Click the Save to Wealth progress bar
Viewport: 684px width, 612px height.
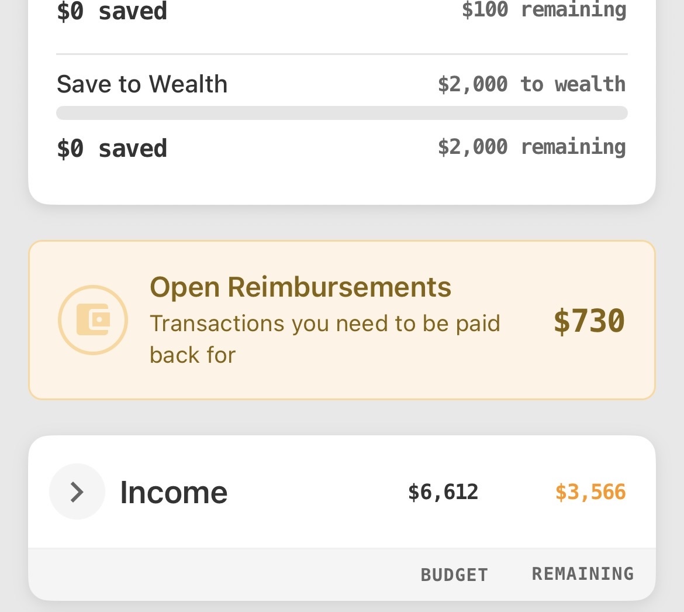click(x=341, y=113)
